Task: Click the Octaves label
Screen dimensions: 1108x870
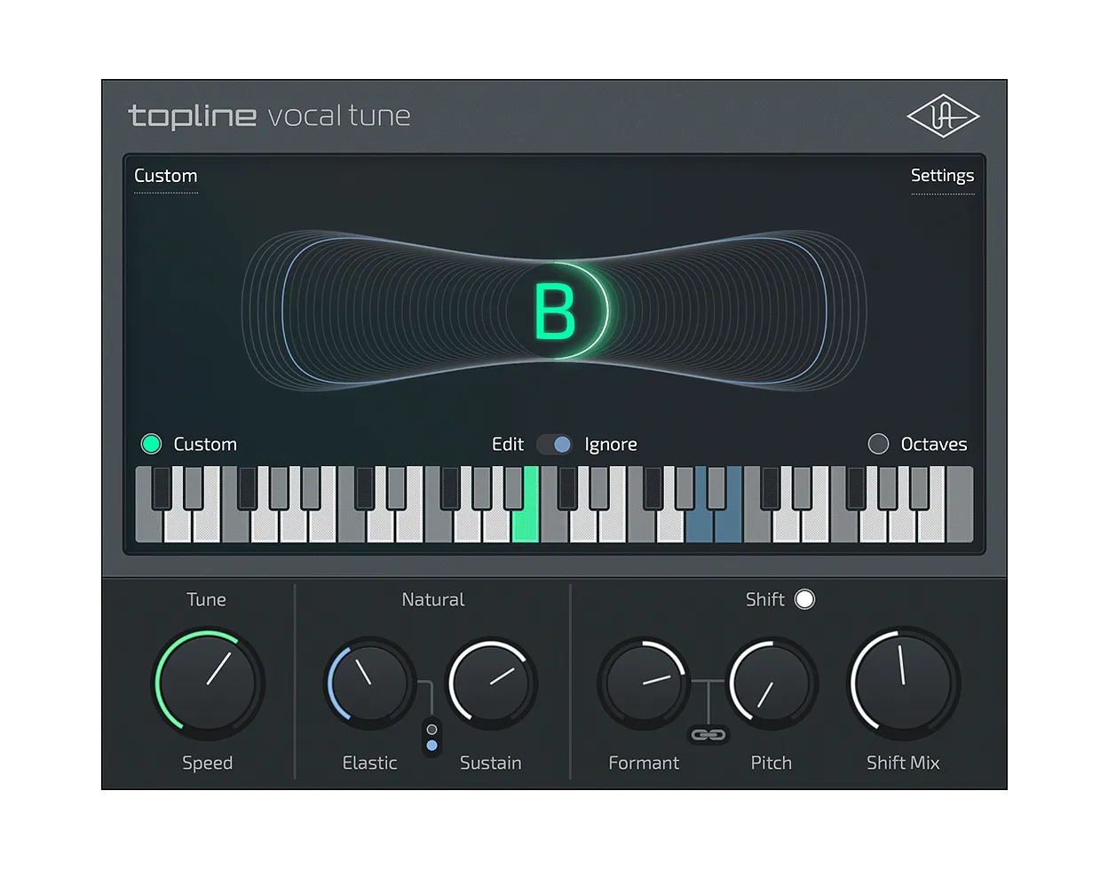Action: point(934,444)
